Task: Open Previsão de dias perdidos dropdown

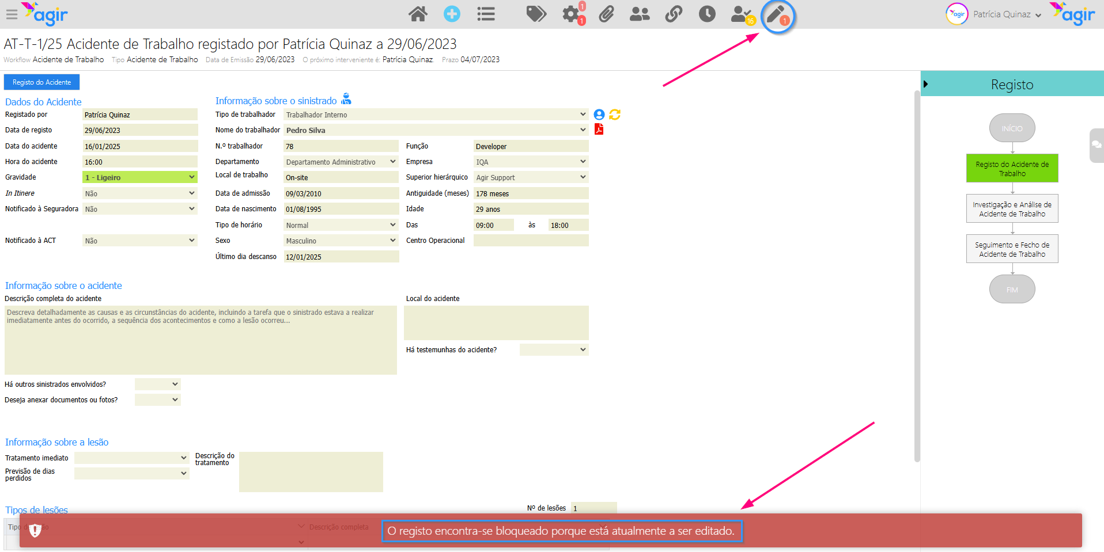Action: (x=132, y=473)
